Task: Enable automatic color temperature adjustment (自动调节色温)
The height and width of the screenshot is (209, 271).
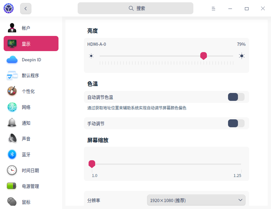Action: click(236, 97)
